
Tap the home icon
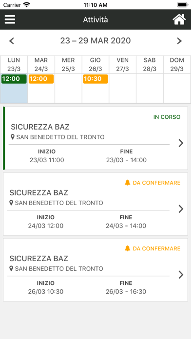[179, 19]
